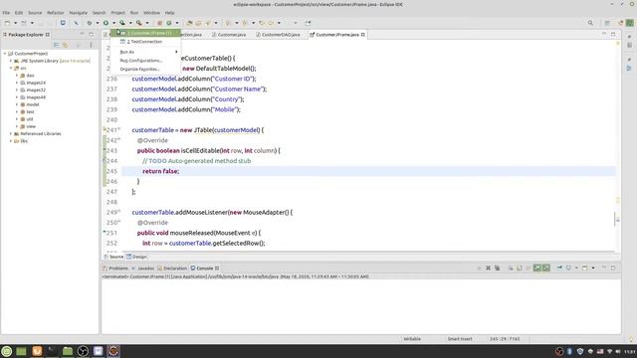Image resolution: width=637 pixels, height=358 pixels.
Task: Click the New Java Package icon
Action: [159, 23]
